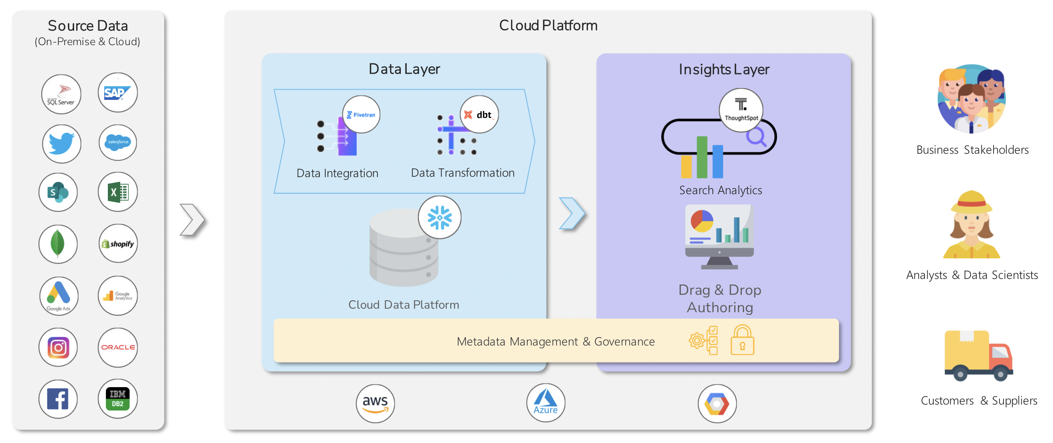This screenshot has width=1053, height=443.
Task: Click the search analytics magnifier icon
Action: pos(756,137)
